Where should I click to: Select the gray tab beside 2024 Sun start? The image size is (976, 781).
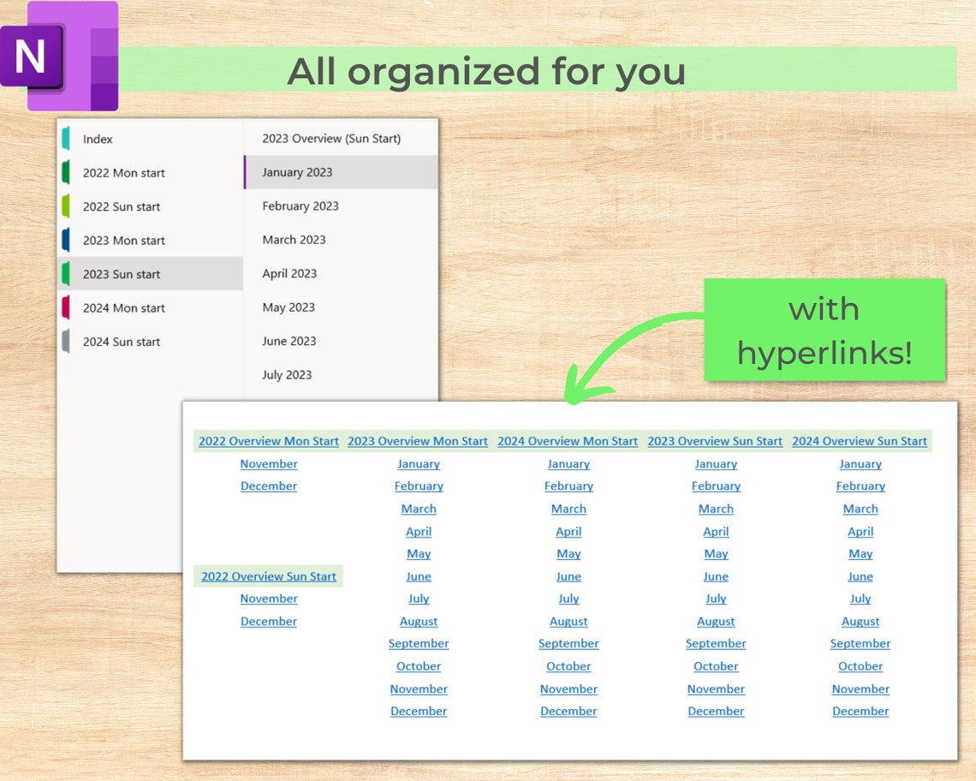[66, 341]
